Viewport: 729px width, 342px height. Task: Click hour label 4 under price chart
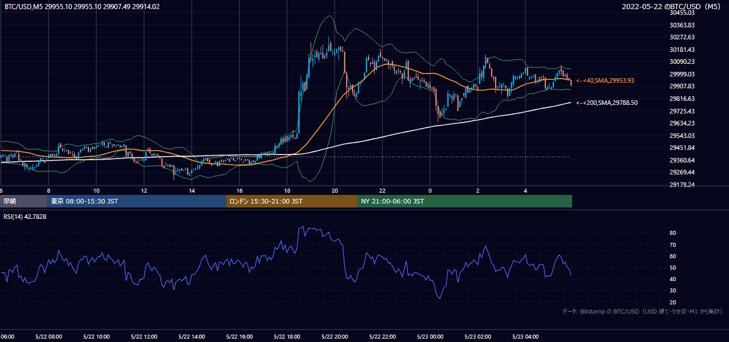pos(525,191)
